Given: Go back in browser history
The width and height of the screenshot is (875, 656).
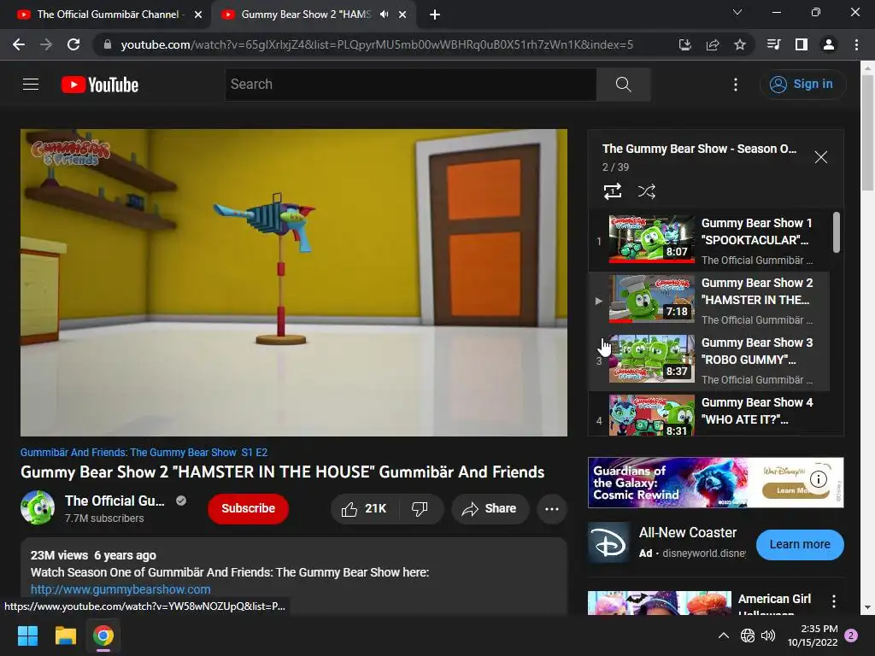Looking at the screenshot, I should pos(19,44).
